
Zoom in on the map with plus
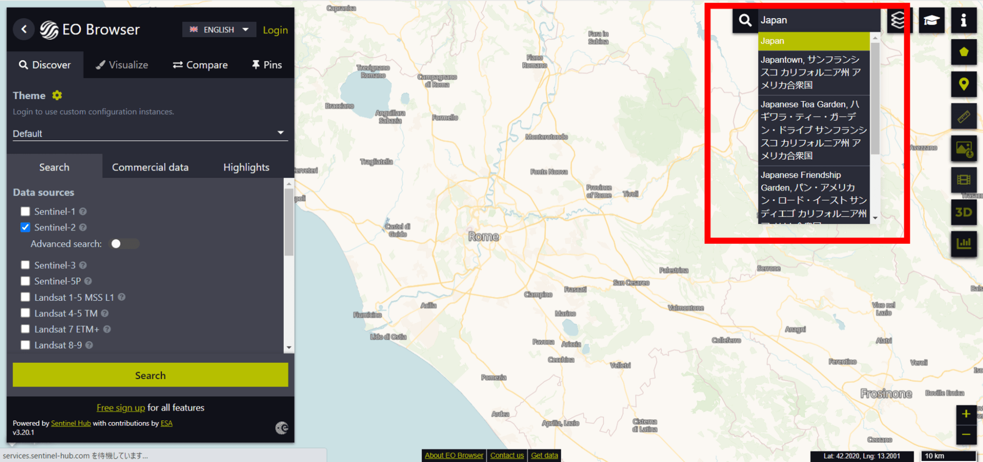tap(966, 414)
